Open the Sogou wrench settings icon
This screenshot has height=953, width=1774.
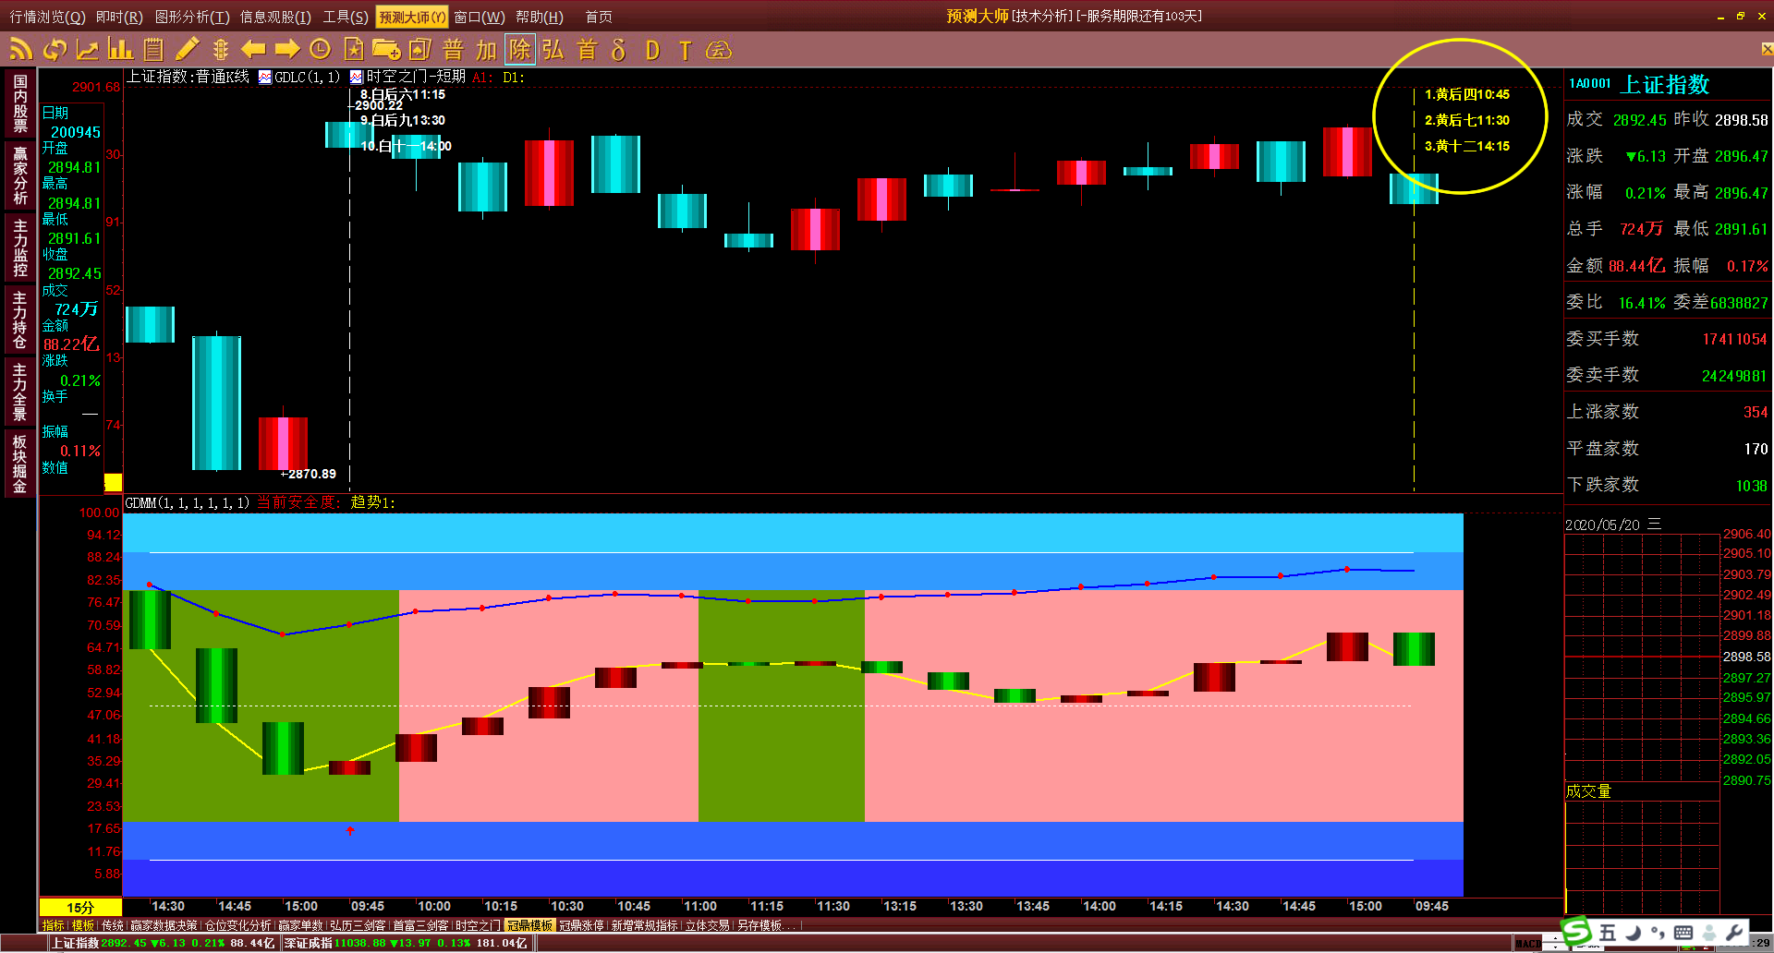[x=1734, y=933]
